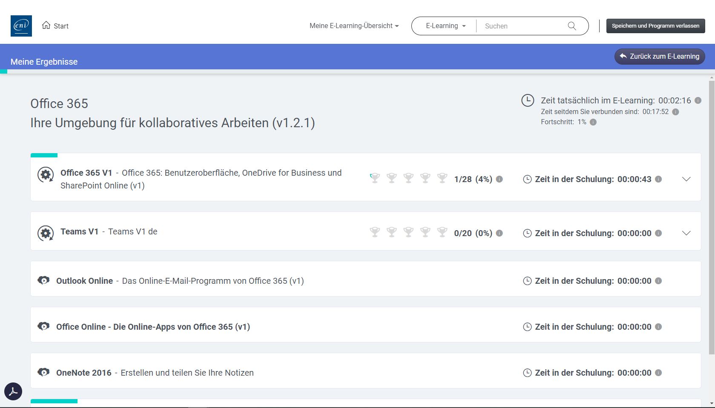
Task: Info icon for Zeit tatsächlich im E-Learning
Action: [x=698, y=100]
